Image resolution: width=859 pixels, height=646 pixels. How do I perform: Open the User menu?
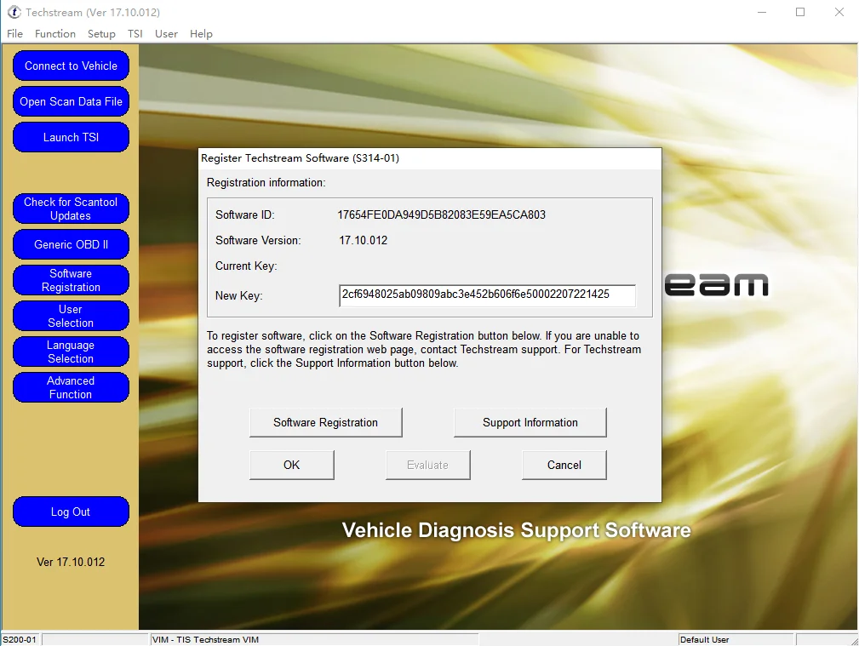point(166,34)
